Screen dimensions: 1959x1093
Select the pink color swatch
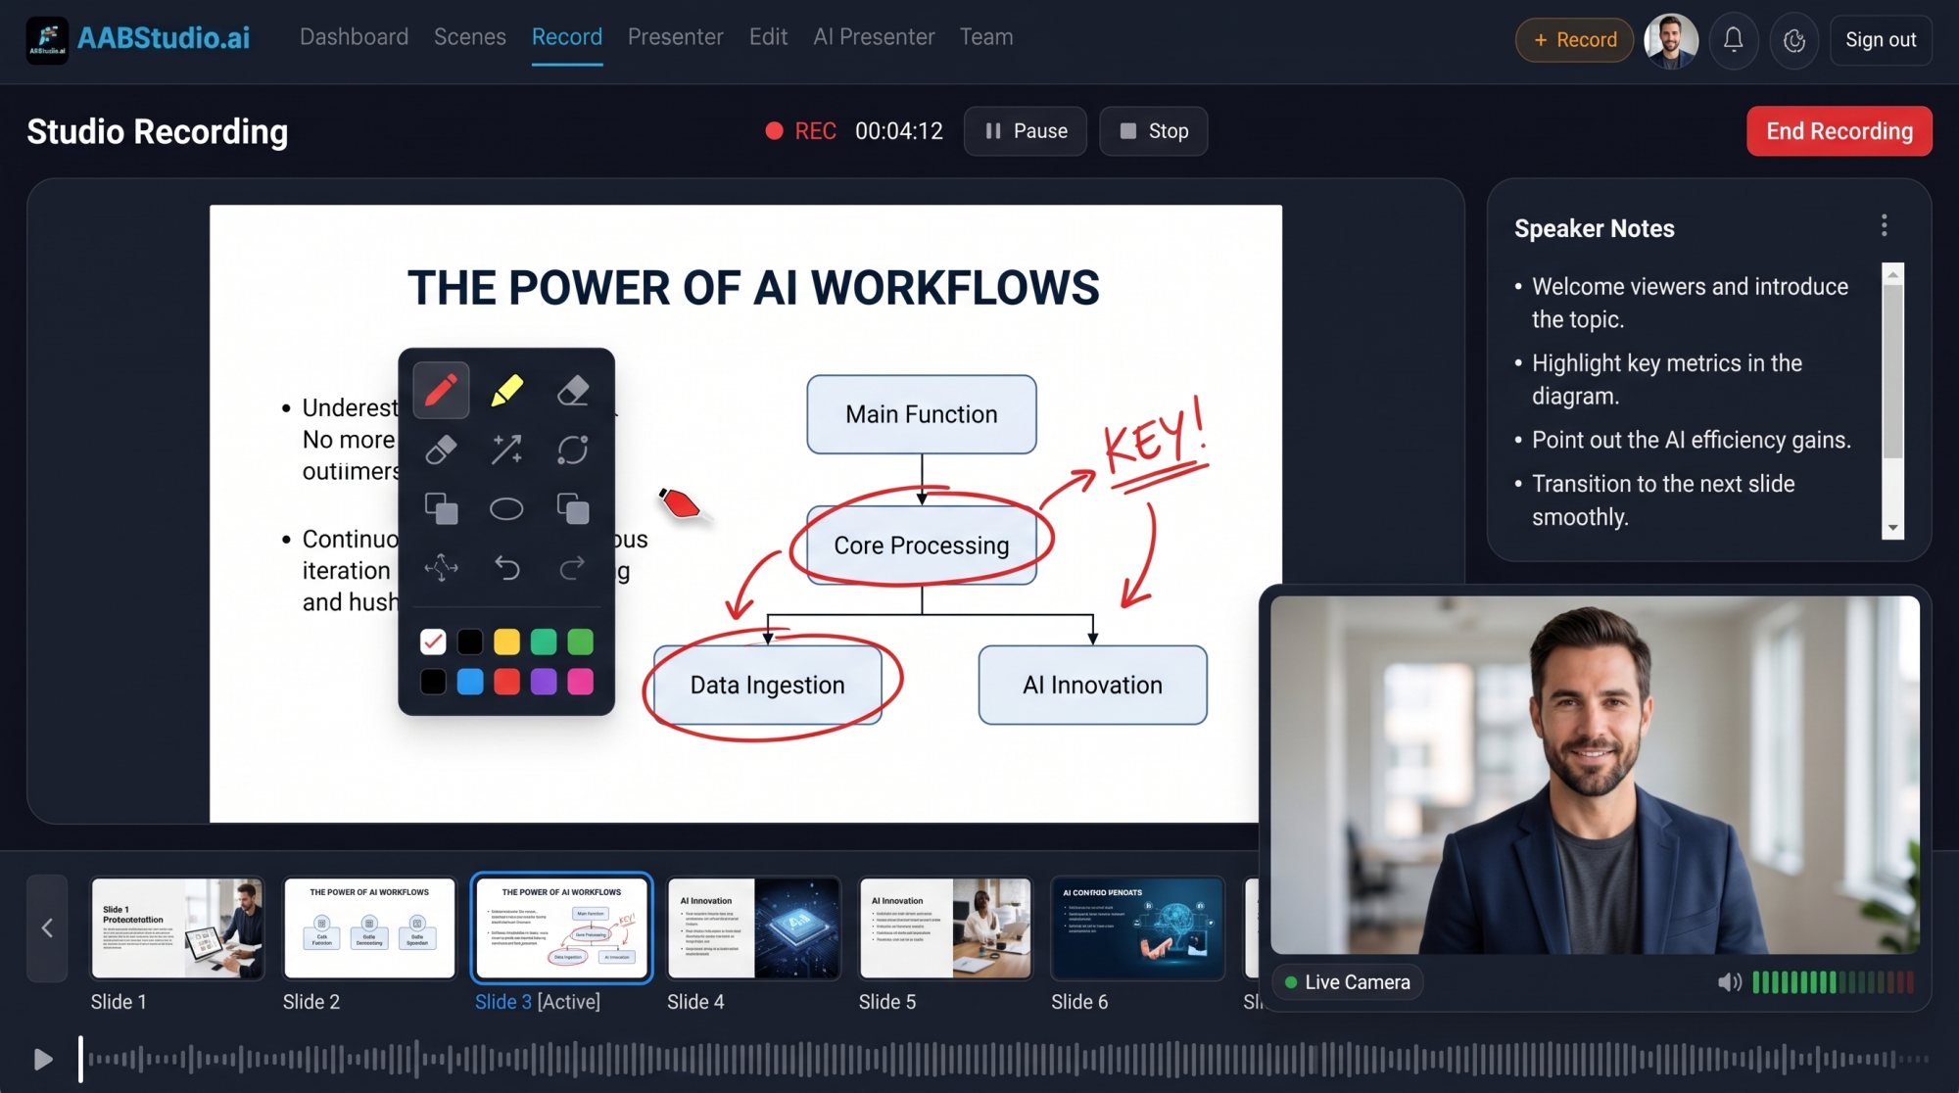(x=581, y=682)
